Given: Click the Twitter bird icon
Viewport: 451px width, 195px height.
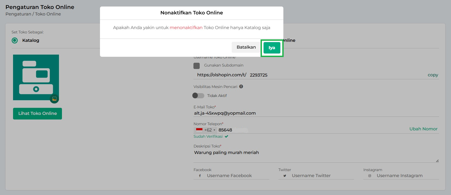Looking at the screenshot, I should (285, 176).
